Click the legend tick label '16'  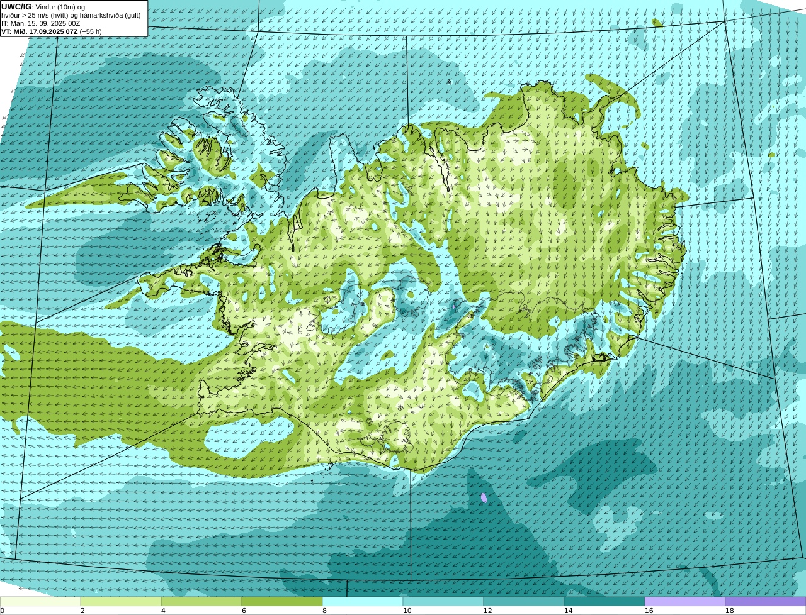(649, 611)
